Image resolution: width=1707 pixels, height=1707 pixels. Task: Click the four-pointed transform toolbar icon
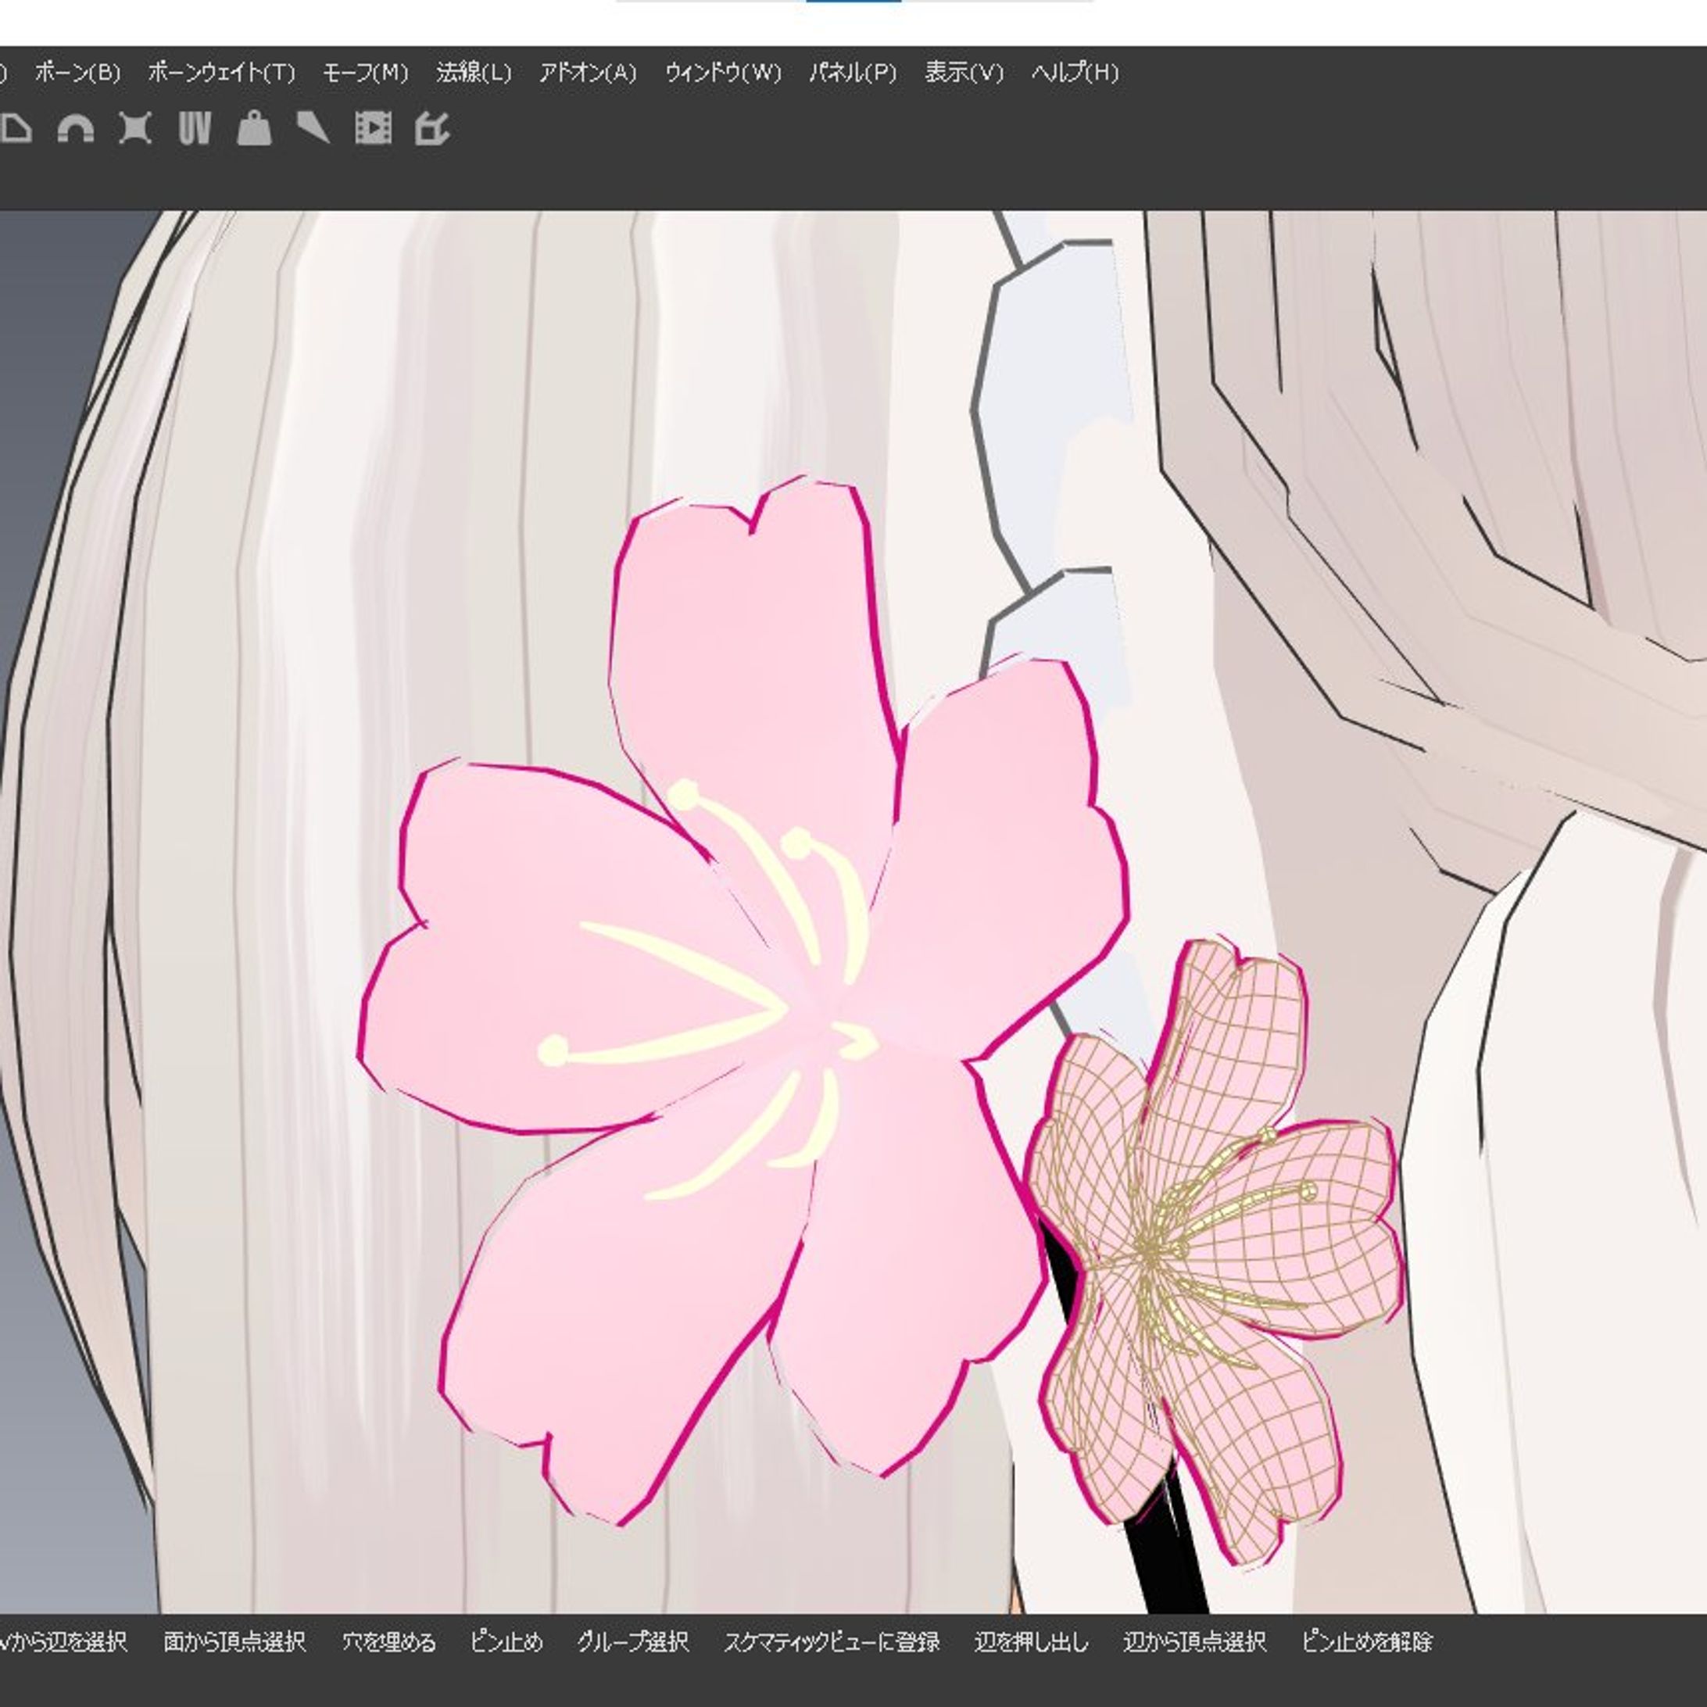point(135,128)
